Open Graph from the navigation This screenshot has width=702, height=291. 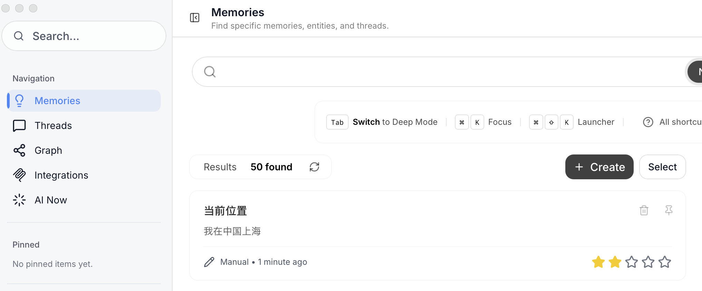(x=48, y=150)
